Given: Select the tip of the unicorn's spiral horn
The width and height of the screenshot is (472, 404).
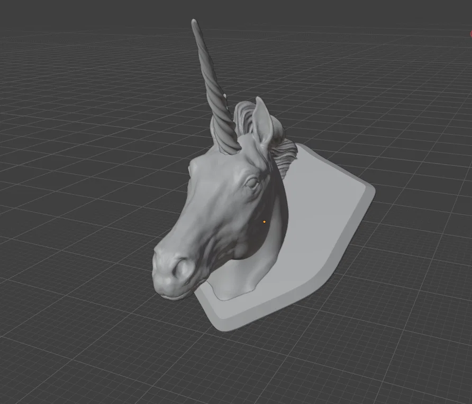Looking at the screenshot, I should 194,22.
